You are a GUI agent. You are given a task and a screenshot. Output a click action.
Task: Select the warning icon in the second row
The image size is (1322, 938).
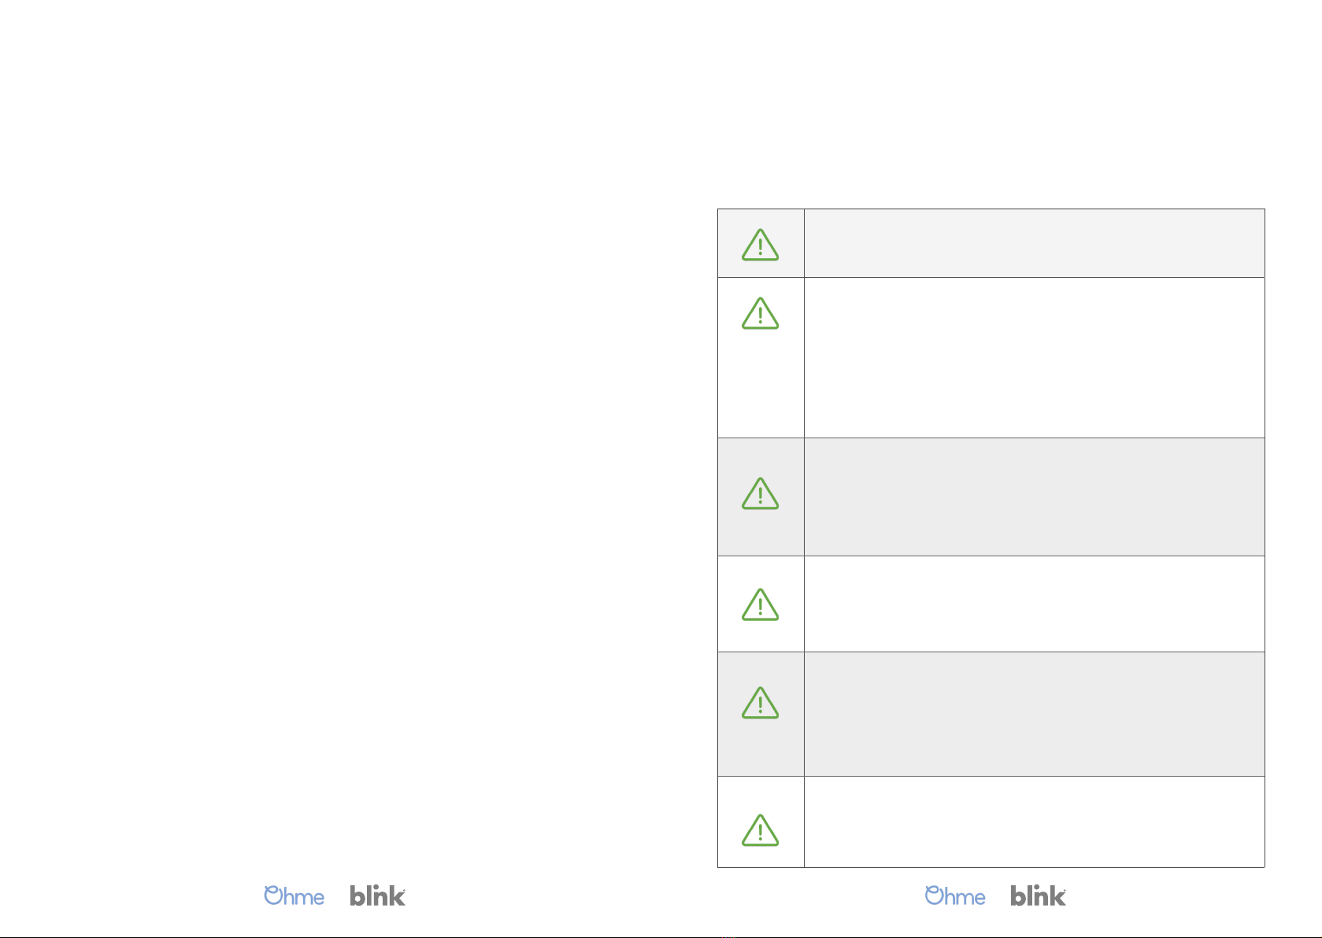click(x=760, y=313)
